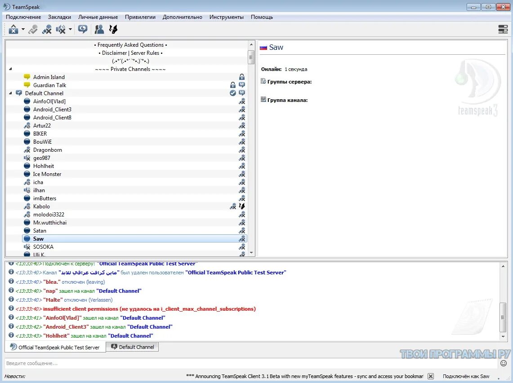
Task: Toggle the mute microphone toolbar button
Action: tap(47, 30)
